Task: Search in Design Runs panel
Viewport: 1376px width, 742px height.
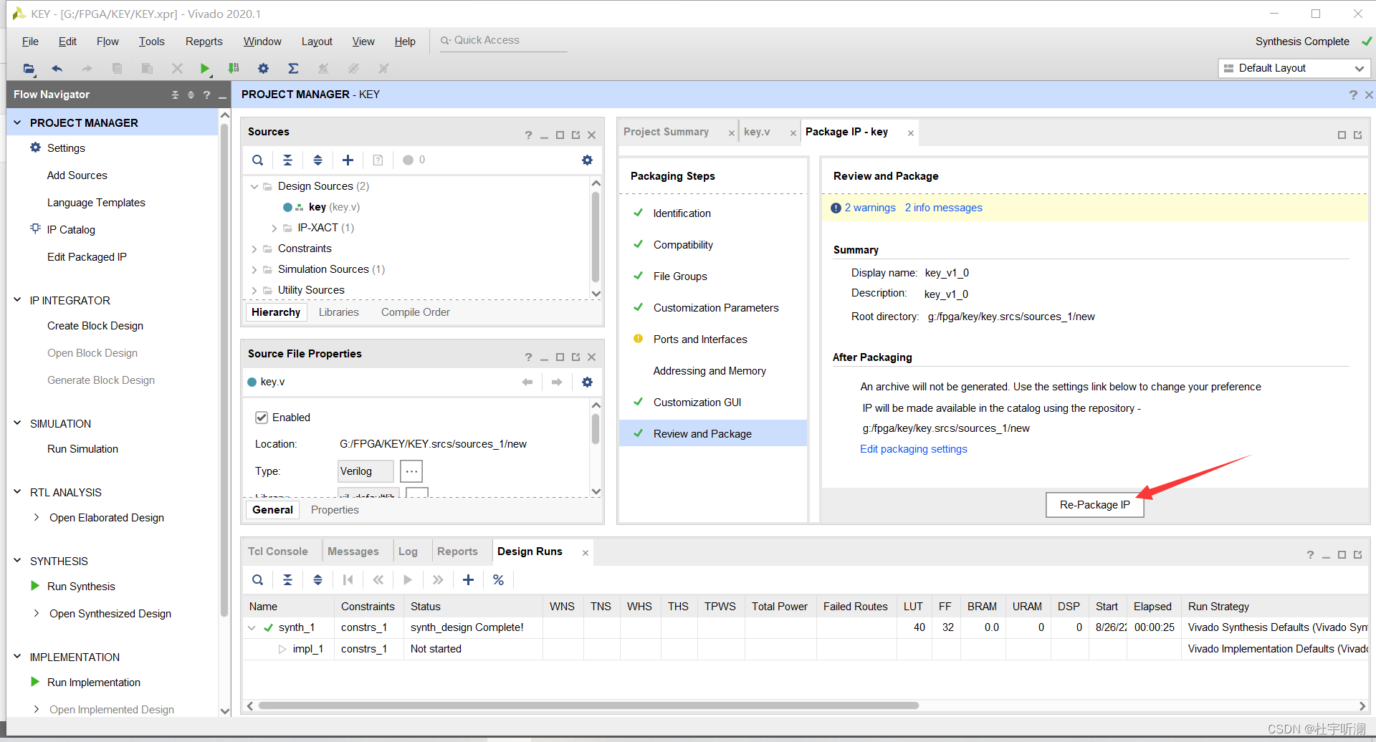Action: (x=258, y=580)
